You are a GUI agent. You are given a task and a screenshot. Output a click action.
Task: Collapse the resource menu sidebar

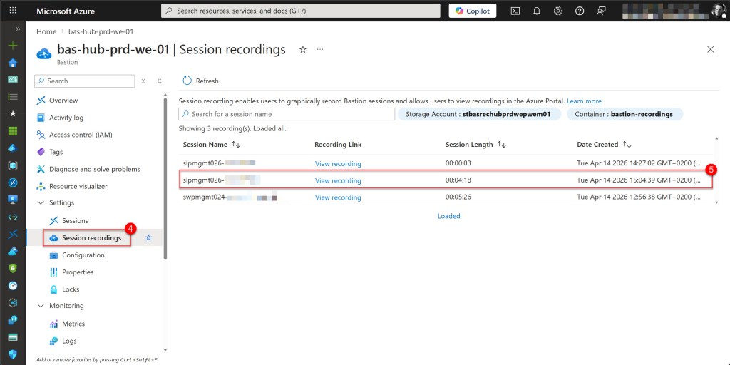coord(159,81)
